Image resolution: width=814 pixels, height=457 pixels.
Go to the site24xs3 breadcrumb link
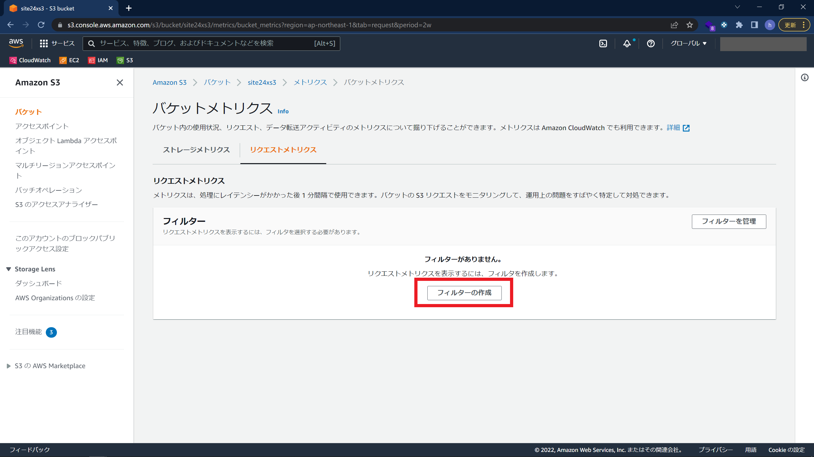tap(262, 83)
